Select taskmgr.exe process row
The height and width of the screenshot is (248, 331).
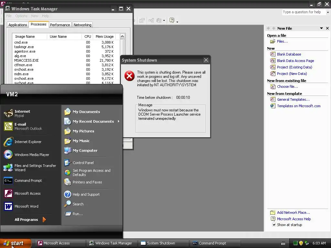(66, 47)
